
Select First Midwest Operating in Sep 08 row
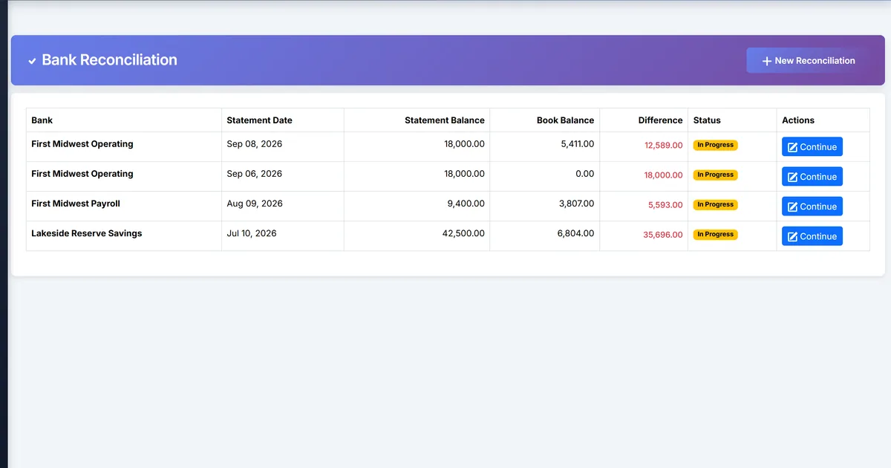tap(82, 144)
